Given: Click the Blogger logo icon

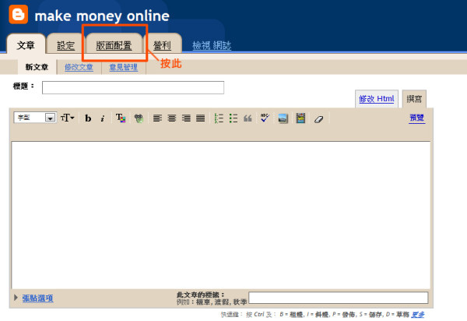Looking at the screenshot, I should click(19, 14).
